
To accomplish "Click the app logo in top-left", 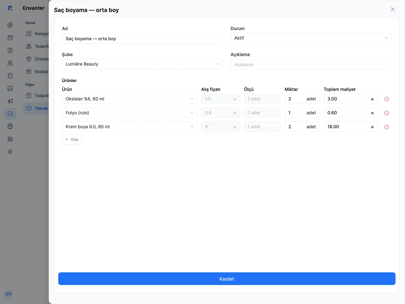I will 10,8.
